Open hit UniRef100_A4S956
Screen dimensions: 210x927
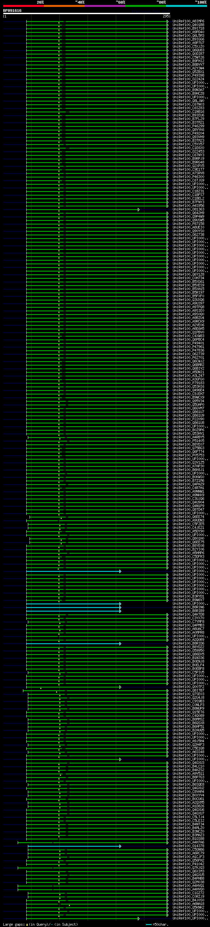tap(188, 206)
